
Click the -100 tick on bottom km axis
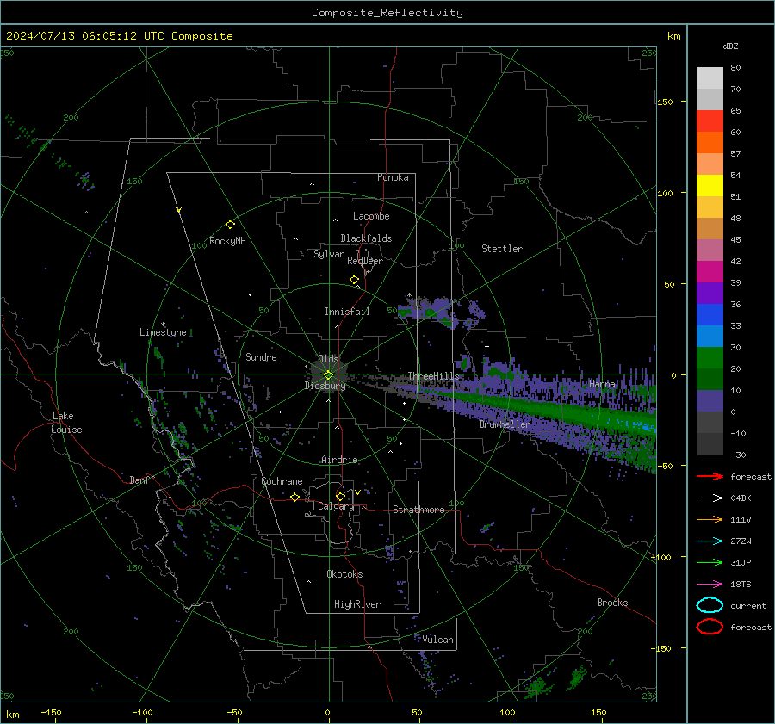[142, 713]
